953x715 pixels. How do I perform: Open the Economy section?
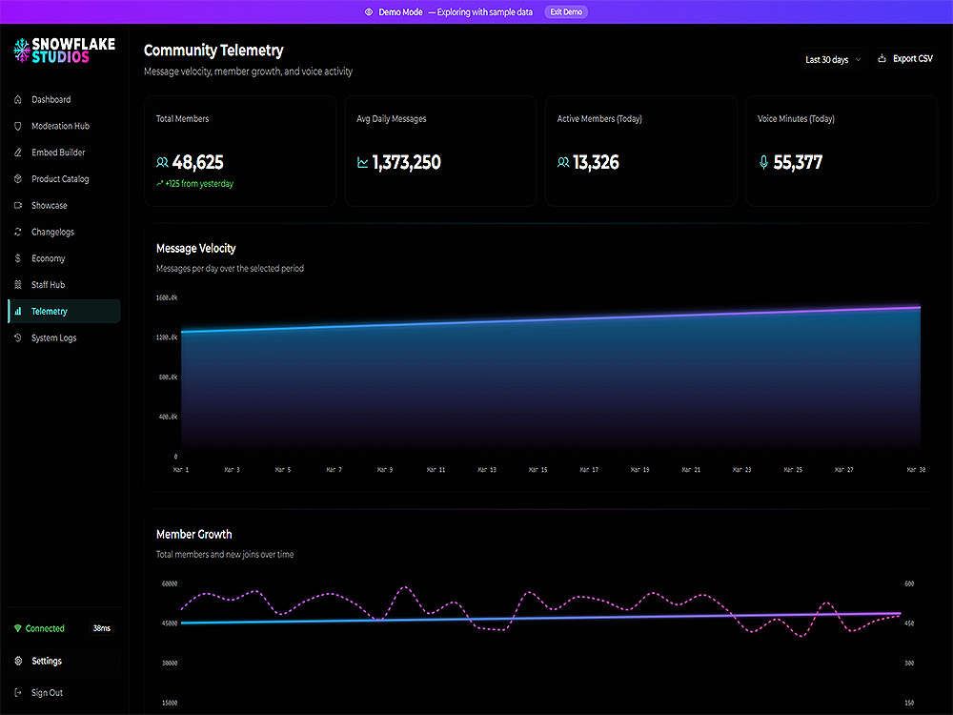[64, 258]
